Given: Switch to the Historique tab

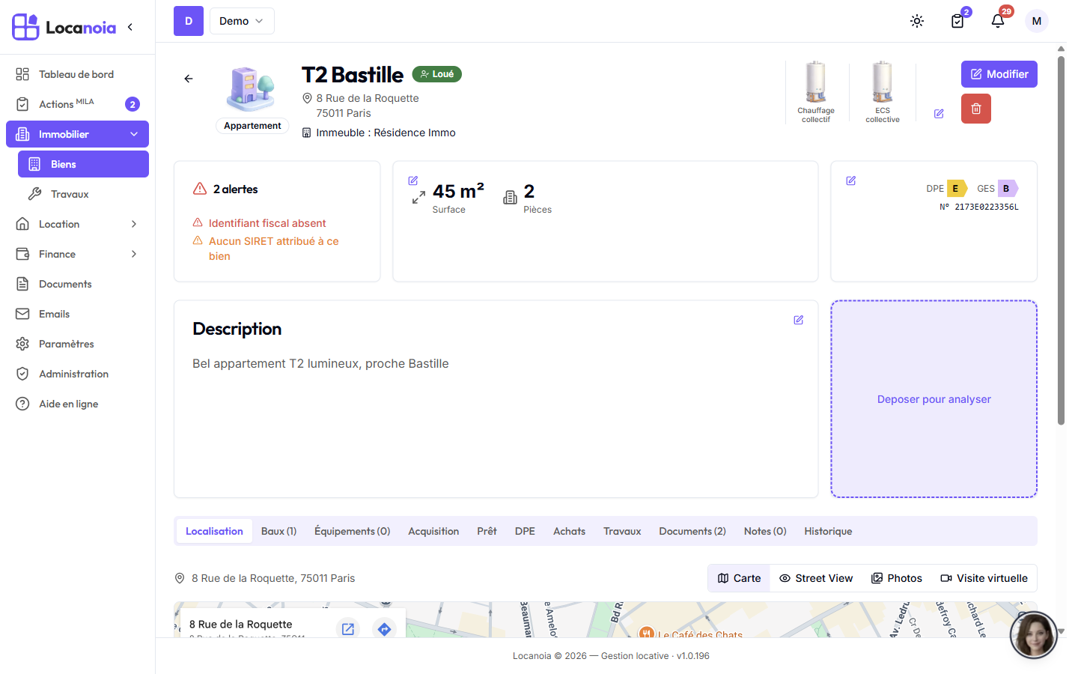Looking at the screenshot, I should point(828,531).
